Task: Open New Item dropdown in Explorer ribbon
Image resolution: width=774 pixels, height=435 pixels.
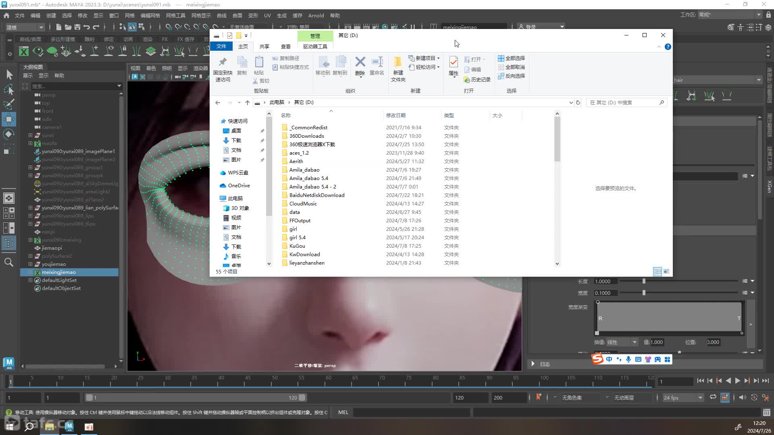Action: (x=424, y=58)
